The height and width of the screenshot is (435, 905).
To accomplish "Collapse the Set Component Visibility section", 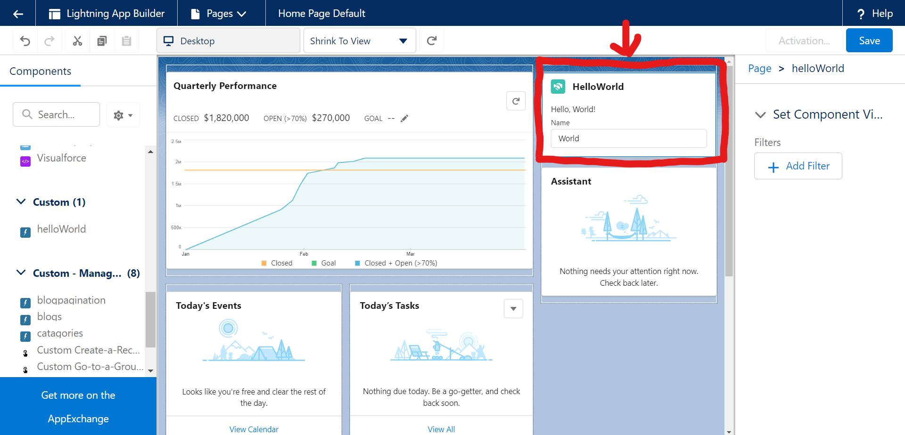I will [760, 114].
